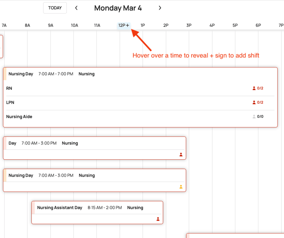Image resolution: width=284 pixels, height=238 pixels.
Task: Click Nursing department label in Nursing Assistant Day card
Action: (135, 208)
